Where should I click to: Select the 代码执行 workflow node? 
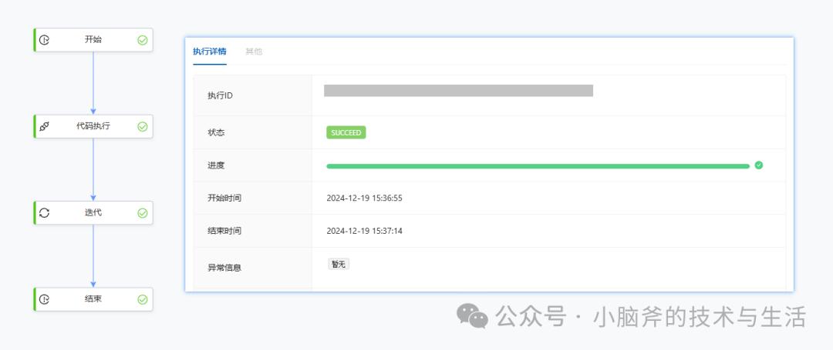[93, 127]
